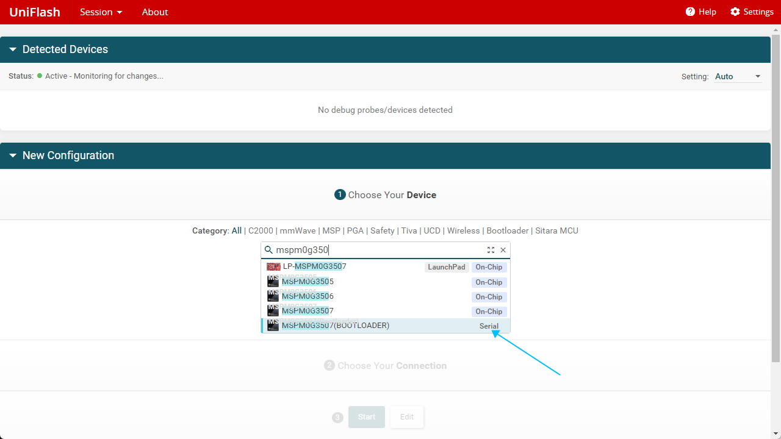Click the Edit button

click(407, 417)
